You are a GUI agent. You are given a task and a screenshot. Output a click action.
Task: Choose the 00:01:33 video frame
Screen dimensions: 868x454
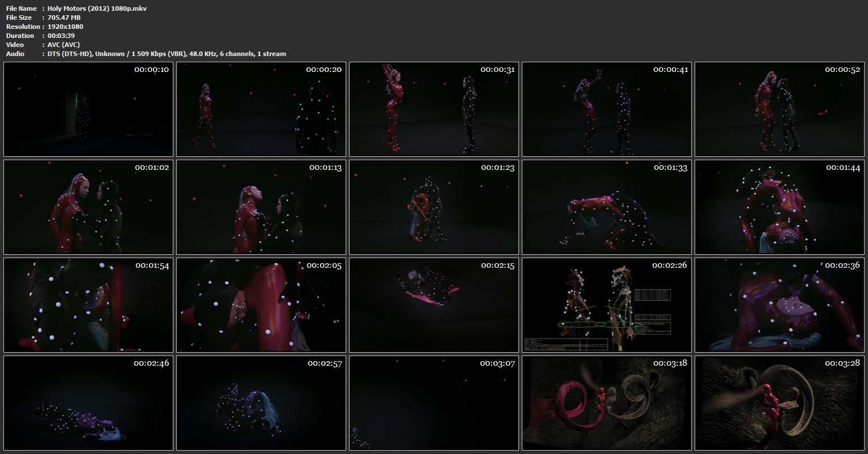(607, 207)
